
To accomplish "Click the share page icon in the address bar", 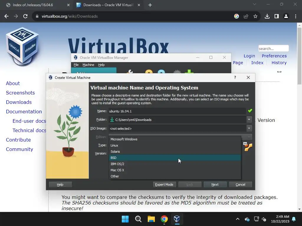I will pos(246,16).
